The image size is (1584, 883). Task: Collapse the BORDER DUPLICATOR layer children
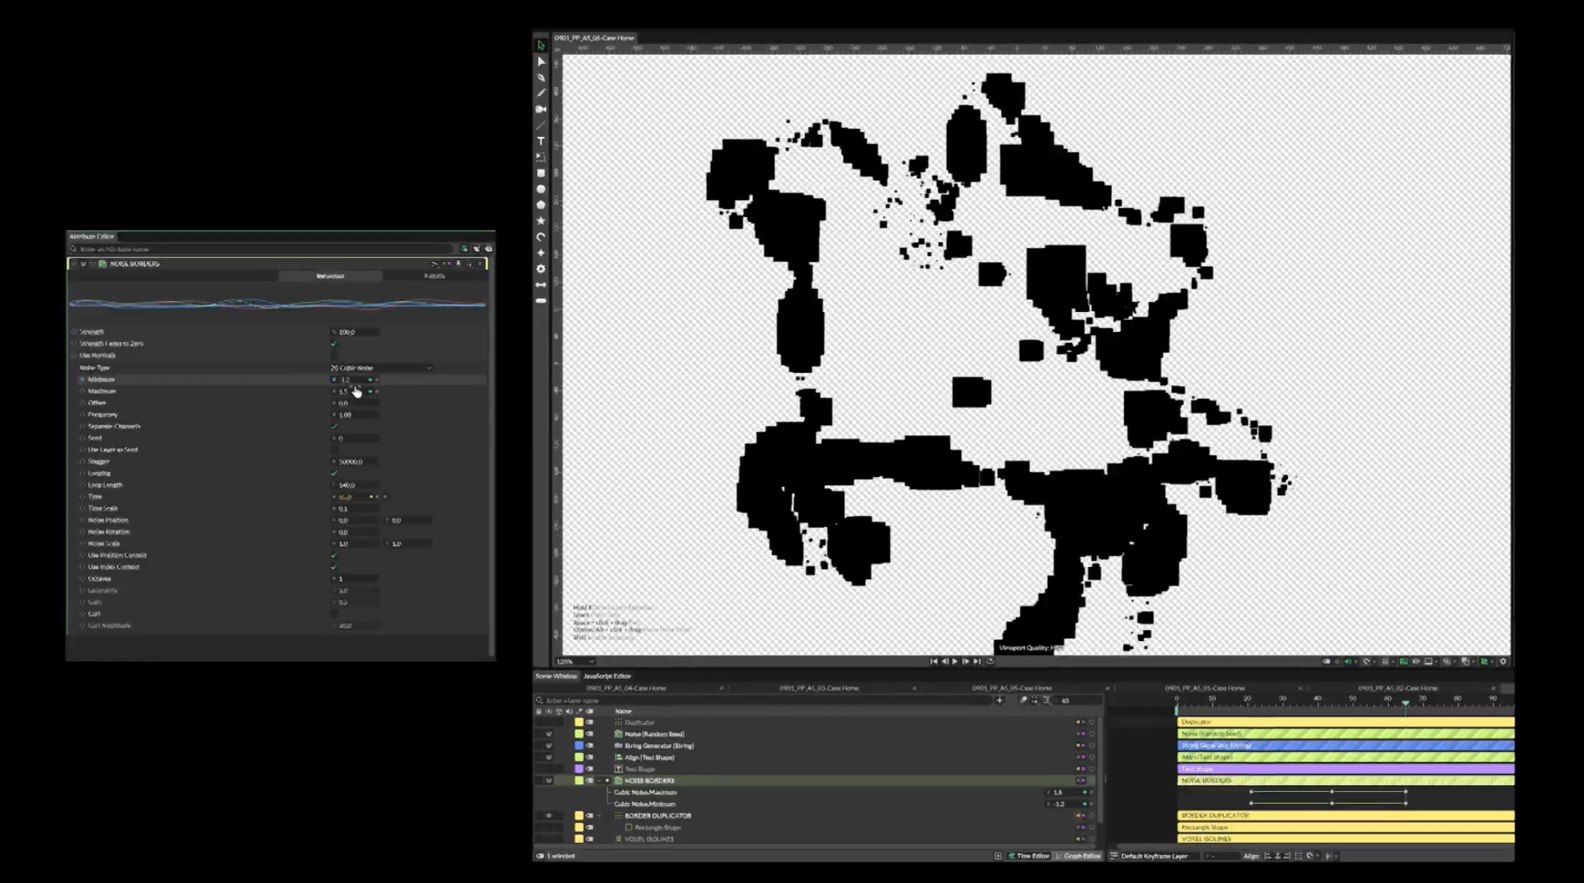(x=599, y=815)
